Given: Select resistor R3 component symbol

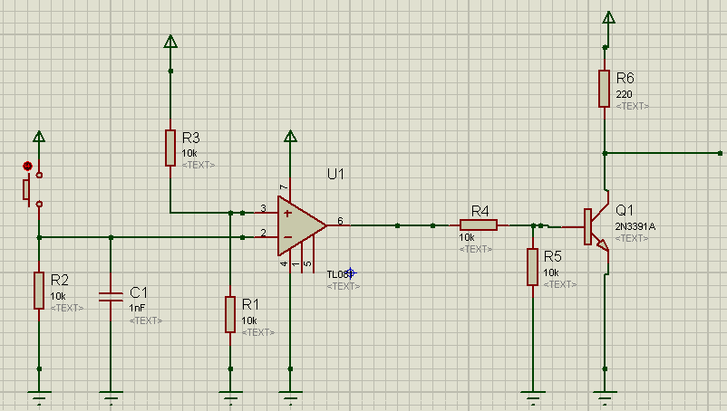Looking at the screenshot, I should point(170,148).
